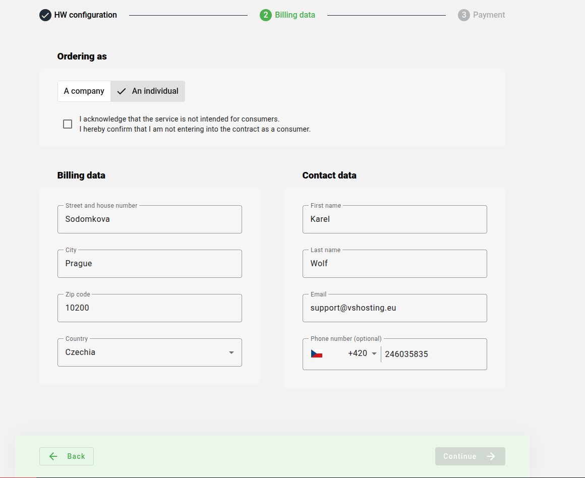Click the checkmark icon beside An individual
This screenshot has height=478, width=585.
(x=122, y=91)
